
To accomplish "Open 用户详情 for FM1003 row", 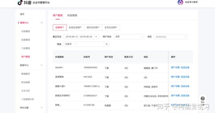I will [x=175, y=77].
